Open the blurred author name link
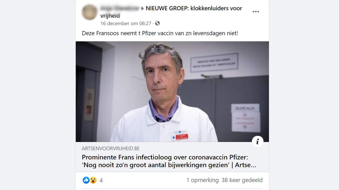 point(120,8)
